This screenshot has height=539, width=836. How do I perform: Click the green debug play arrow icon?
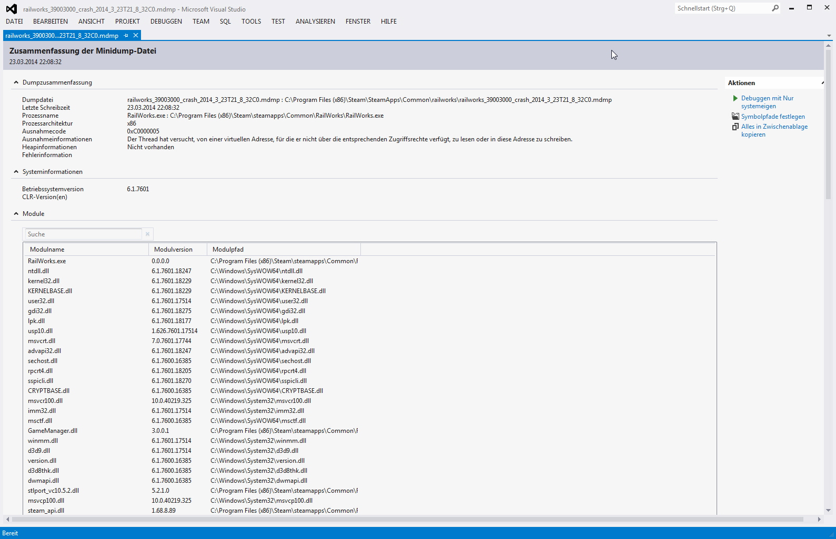(x=735, y=98)
